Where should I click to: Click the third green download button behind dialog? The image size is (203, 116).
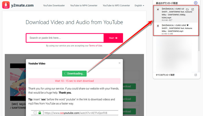129,111
